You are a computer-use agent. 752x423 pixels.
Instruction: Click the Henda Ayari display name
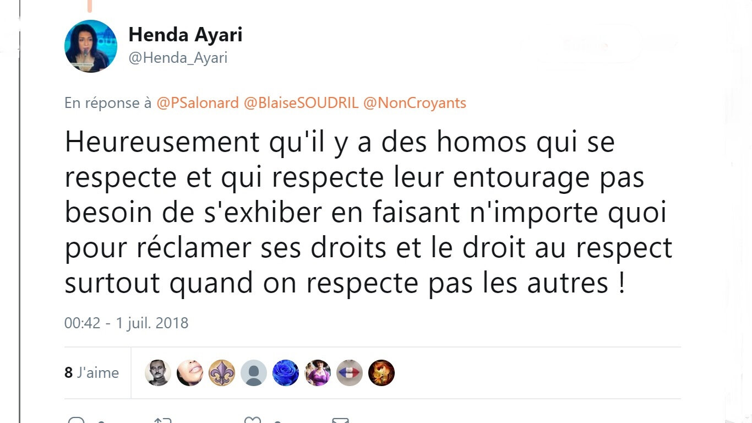click(186, 35)
